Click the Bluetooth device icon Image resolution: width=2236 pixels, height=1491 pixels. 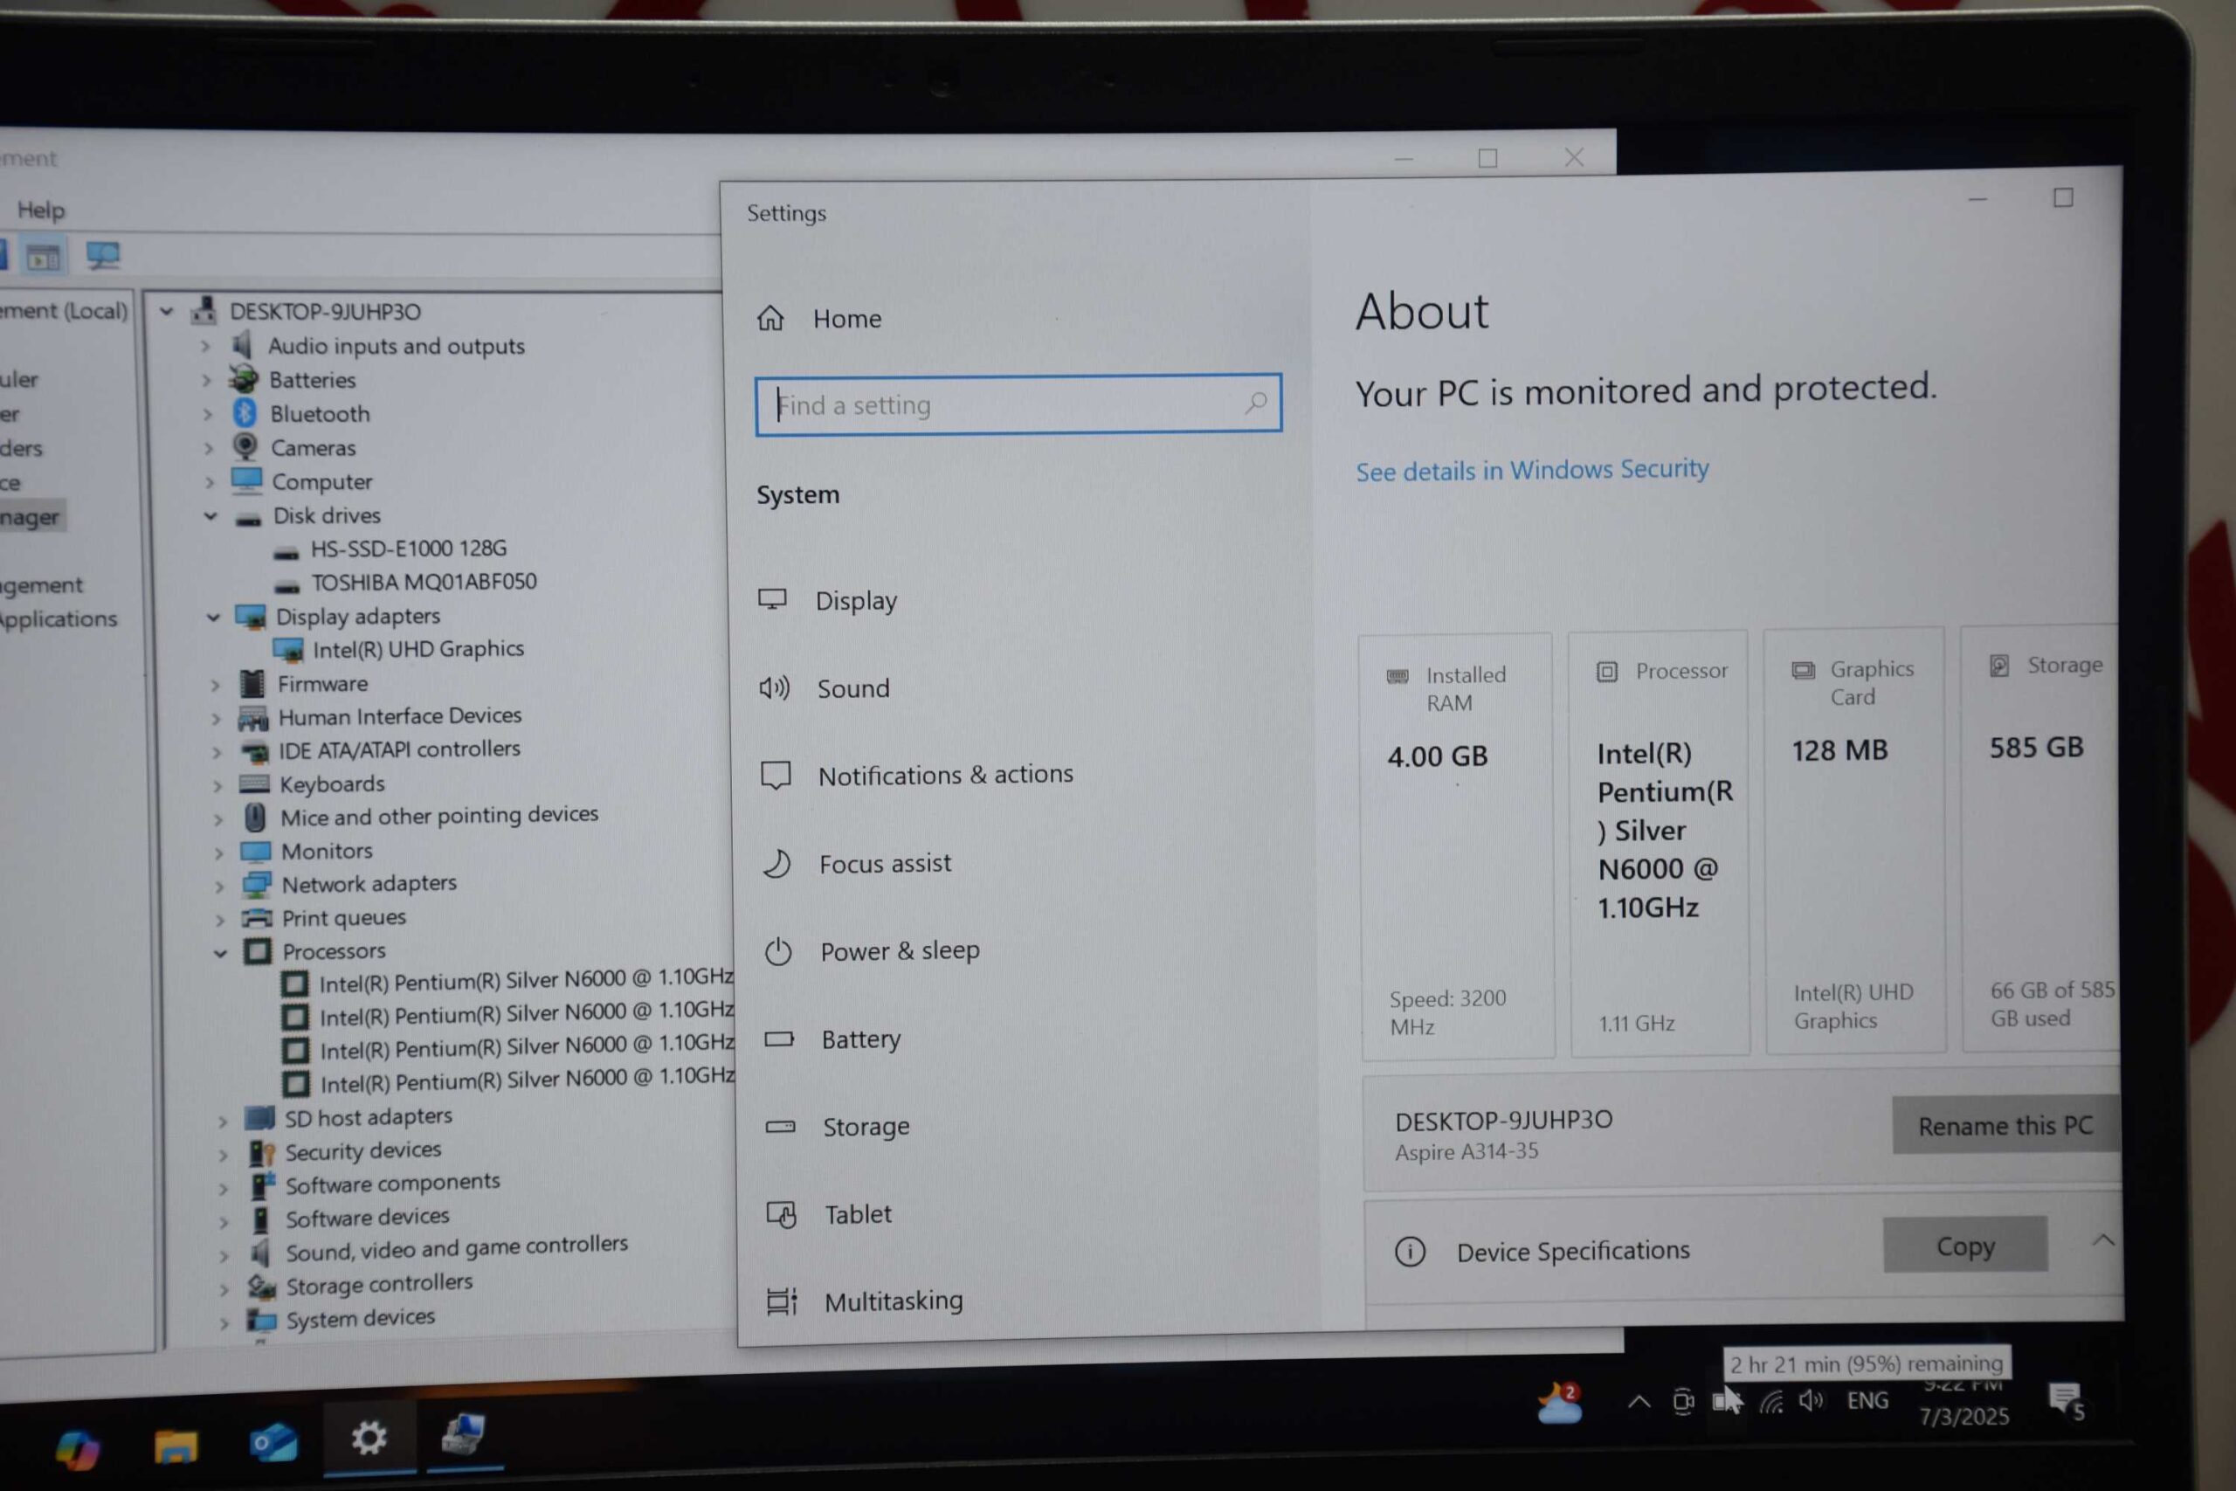(245, 412)
